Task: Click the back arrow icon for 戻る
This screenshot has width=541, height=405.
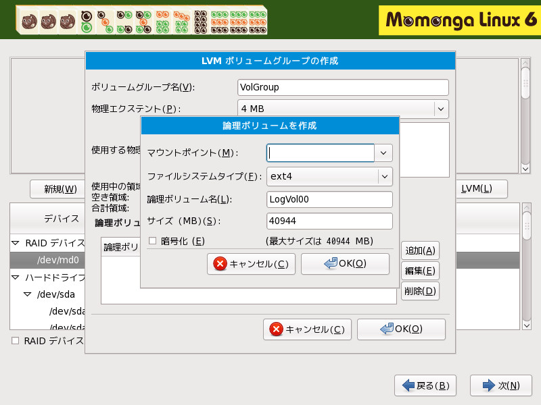Action: point(408,385)
